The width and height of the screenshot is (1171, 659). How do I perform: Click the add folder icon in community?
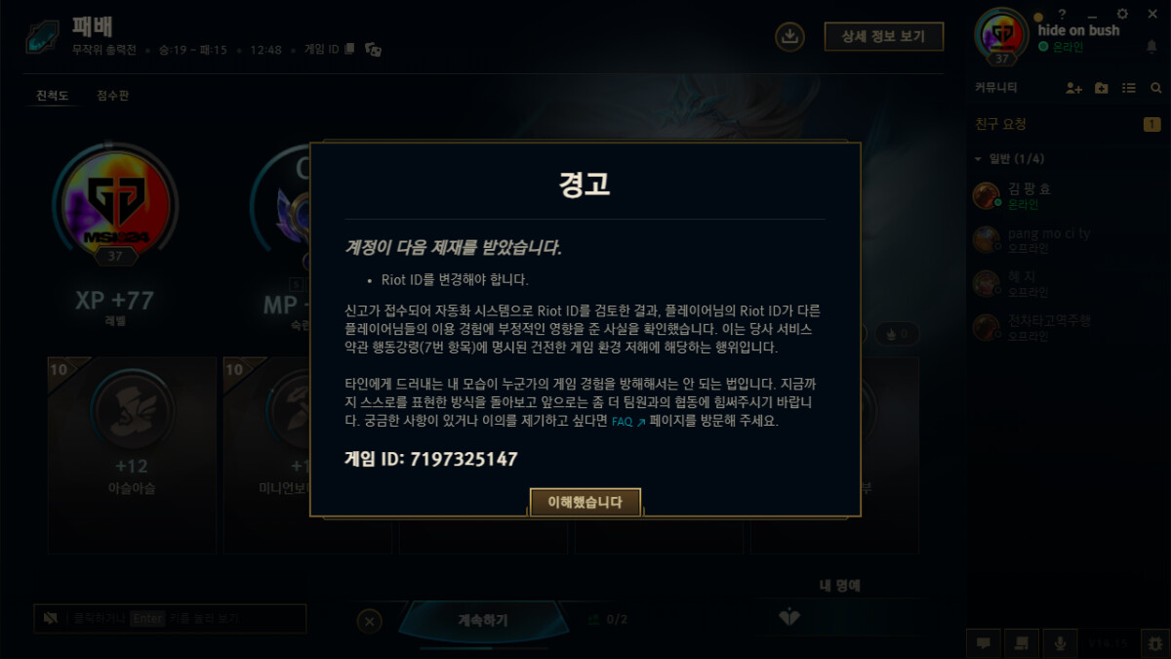[x=1102, y=88]
